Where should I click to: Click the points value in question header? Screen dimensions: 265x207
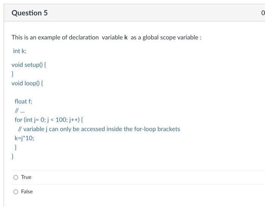(x=263, y=13)
